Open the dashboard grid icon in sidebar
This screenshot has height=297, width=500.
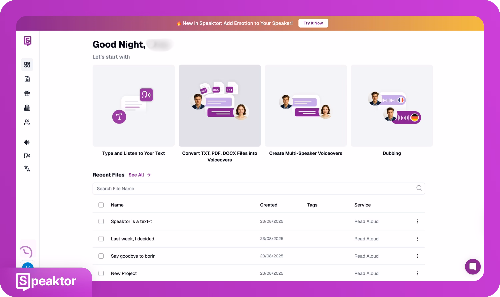tap(27, 65)
